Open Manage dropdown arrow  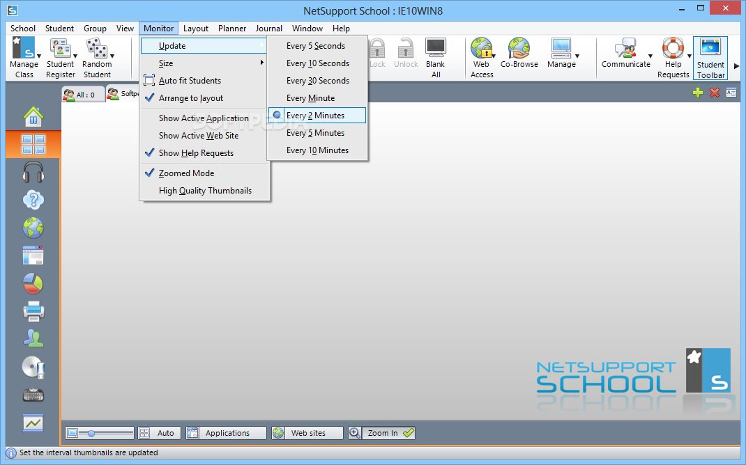click(577, 56)
